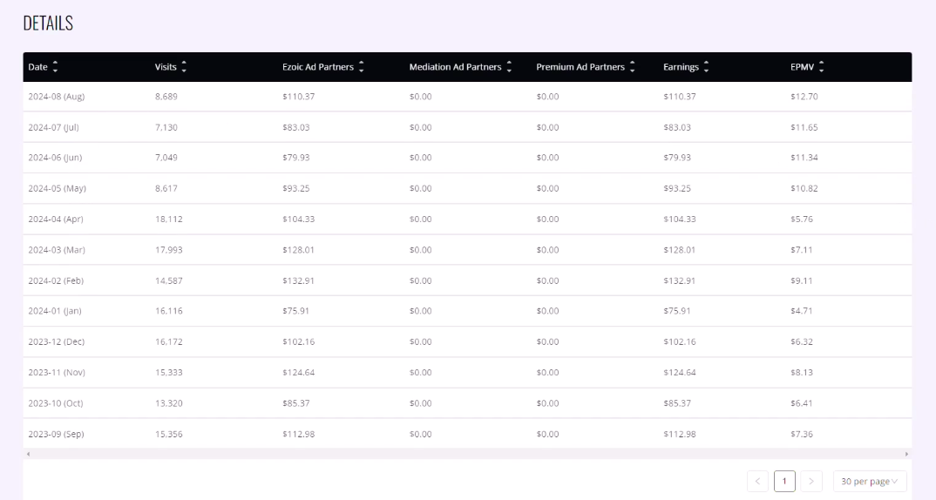Click visits value 14,587

pos(169,280)
